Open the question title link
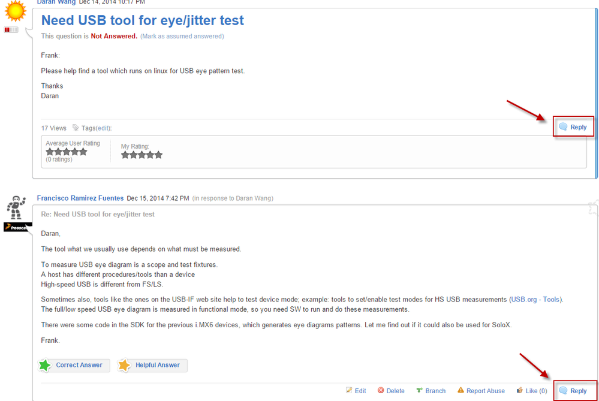Screen dimensions: 599x401 [143, 20]
